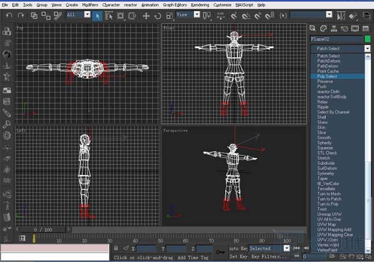Open the Create command panel tab
Image resolution: width=374 pixels, height=262 pixels.
tap(313, 28)
